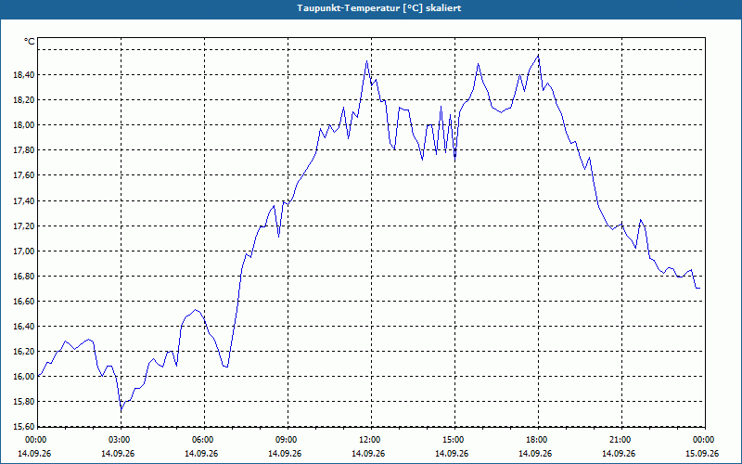The width and height of the screenshot is (742, 464).
Task: Select the 16,20 y-axis label
Action: [25, 352]
